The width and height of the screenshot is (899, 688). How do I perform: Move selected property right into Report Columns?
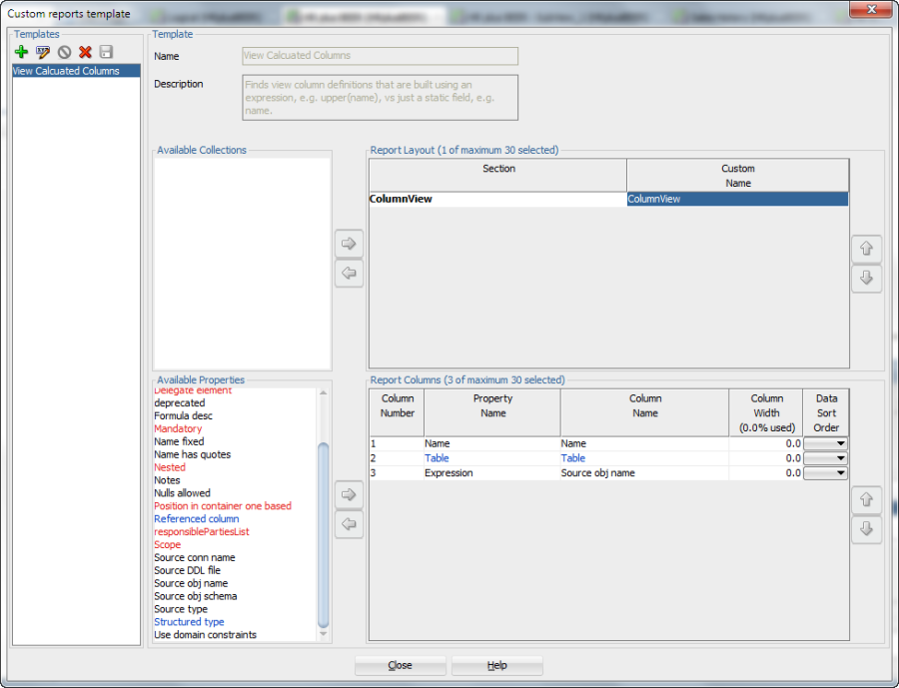pos(349,494)
